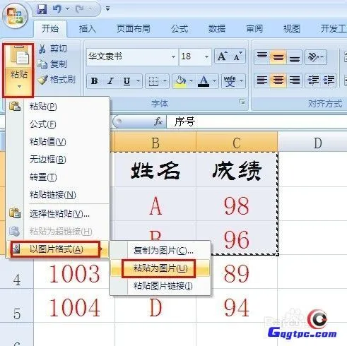Viewport: 347px width, 346px height.
Task: Choose 粘贴链接(N) option
Action: [58, 195]
